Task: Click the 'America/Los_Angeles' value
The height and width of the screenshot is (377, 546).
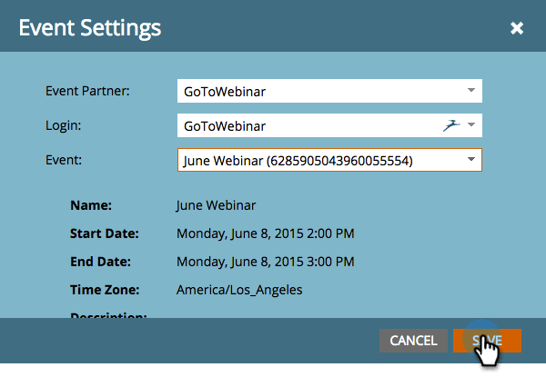Action: tap(239, 290)
